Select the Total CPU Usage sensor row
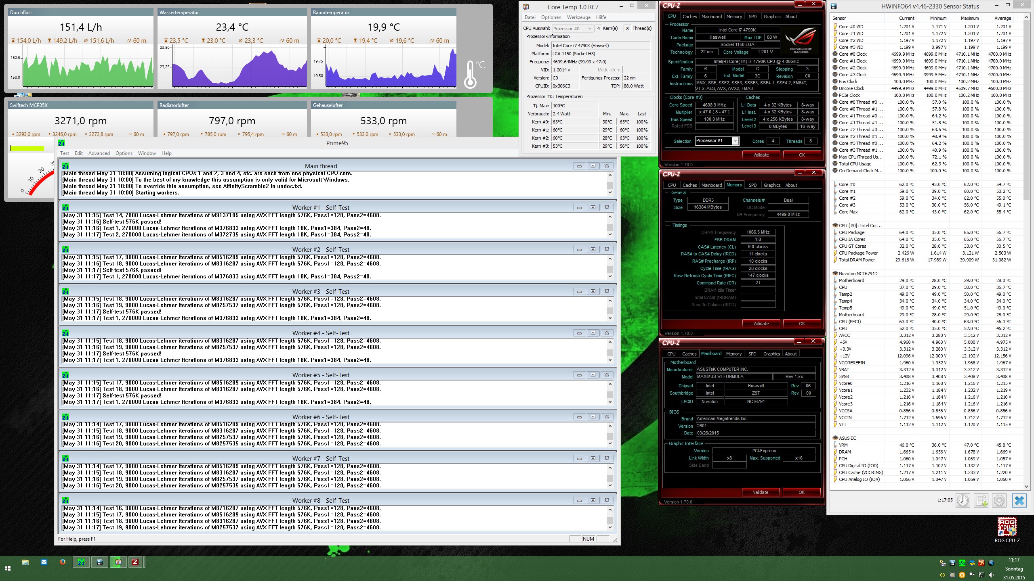Image resolution: width=1034 pixels, height=581 pixels. pyautogui.click(x=925, y=164)
